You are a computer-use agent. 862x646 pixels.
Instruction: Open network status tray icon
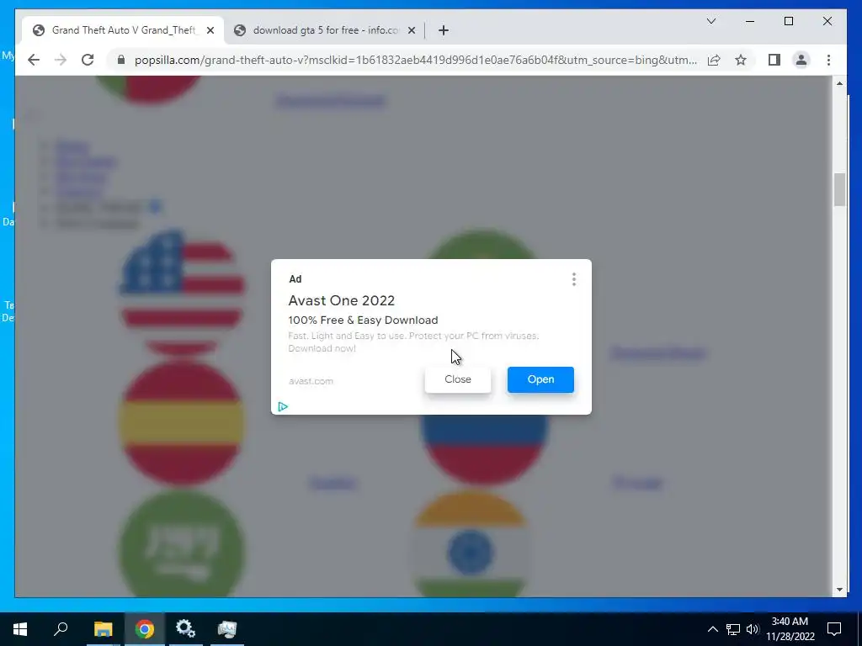pos(733,629)
